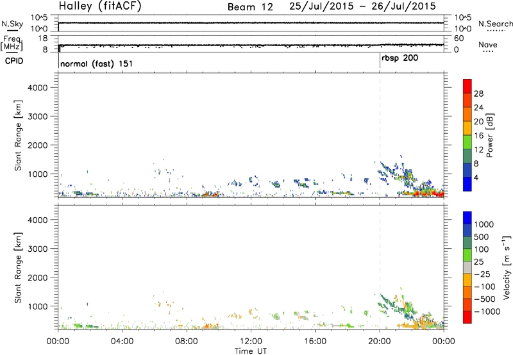Click the "16:00" time axis tick label
Viewport: 513px width, 355px height.
(315, 342)
